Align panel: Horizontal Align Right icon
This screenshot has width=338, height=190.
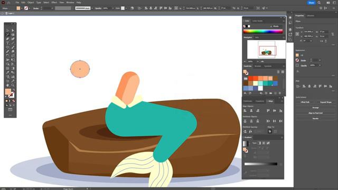(258, 110)
